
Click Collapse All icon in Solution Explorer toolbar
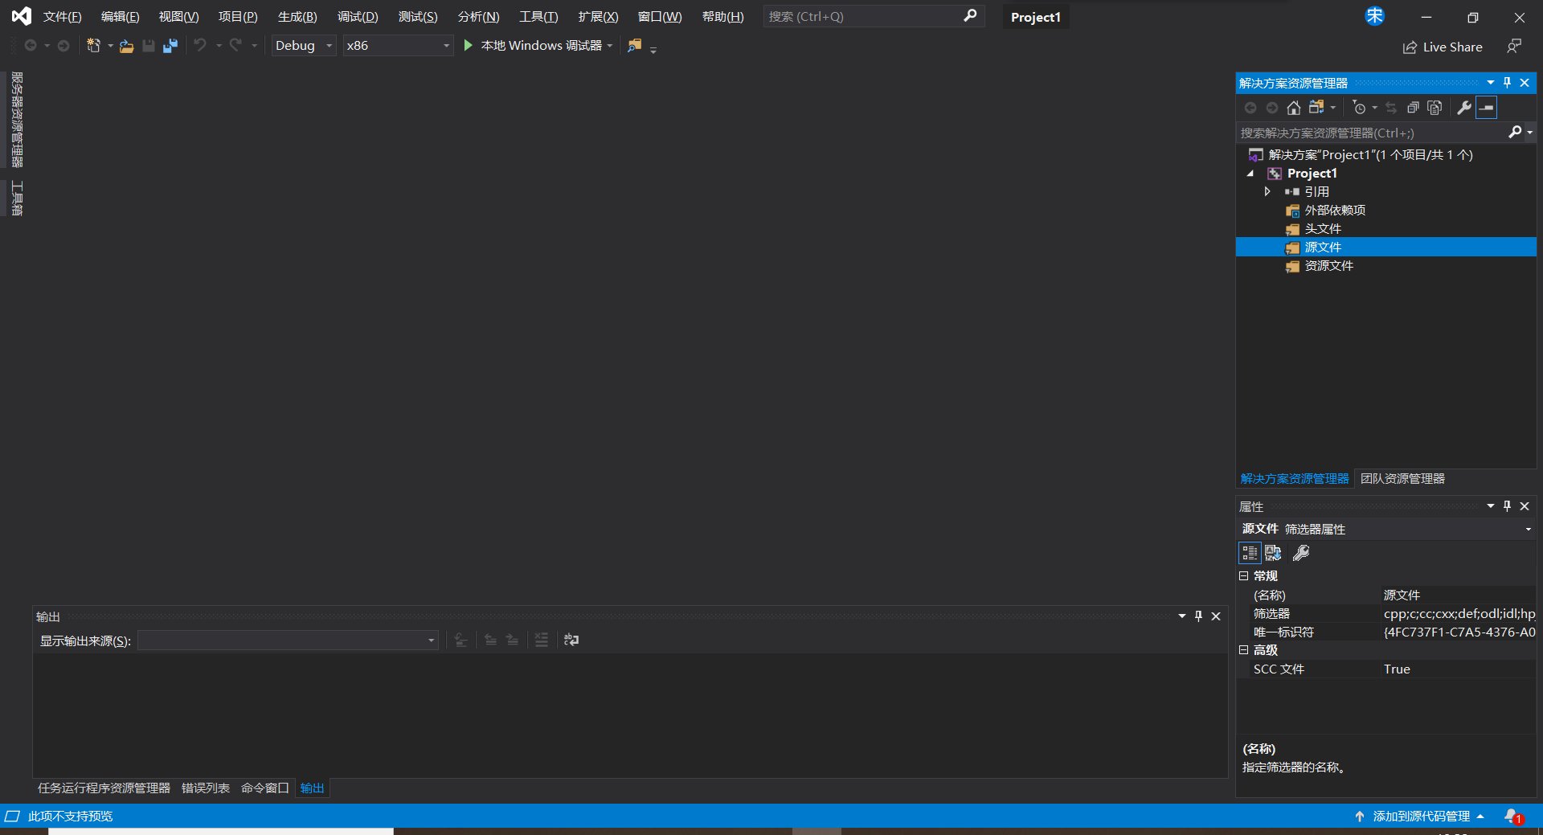pos(1413,108)
